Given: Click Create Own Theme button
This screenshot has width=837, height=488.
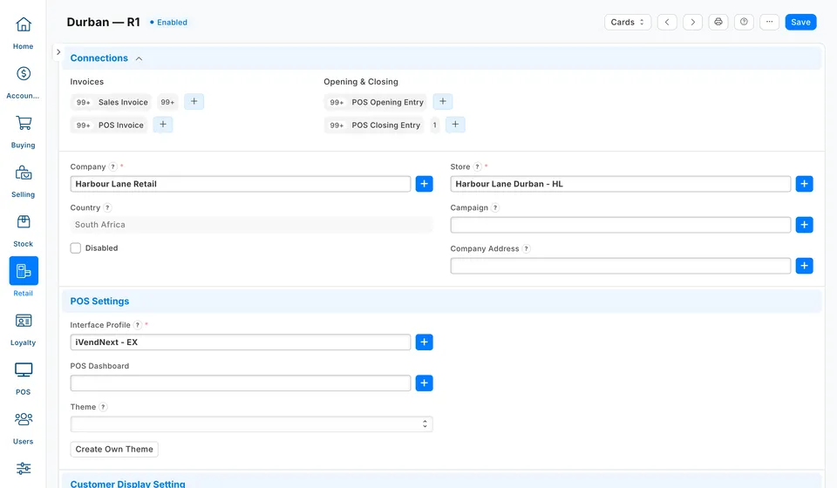Looking at the screenshot, I should (x=114, y=449).
